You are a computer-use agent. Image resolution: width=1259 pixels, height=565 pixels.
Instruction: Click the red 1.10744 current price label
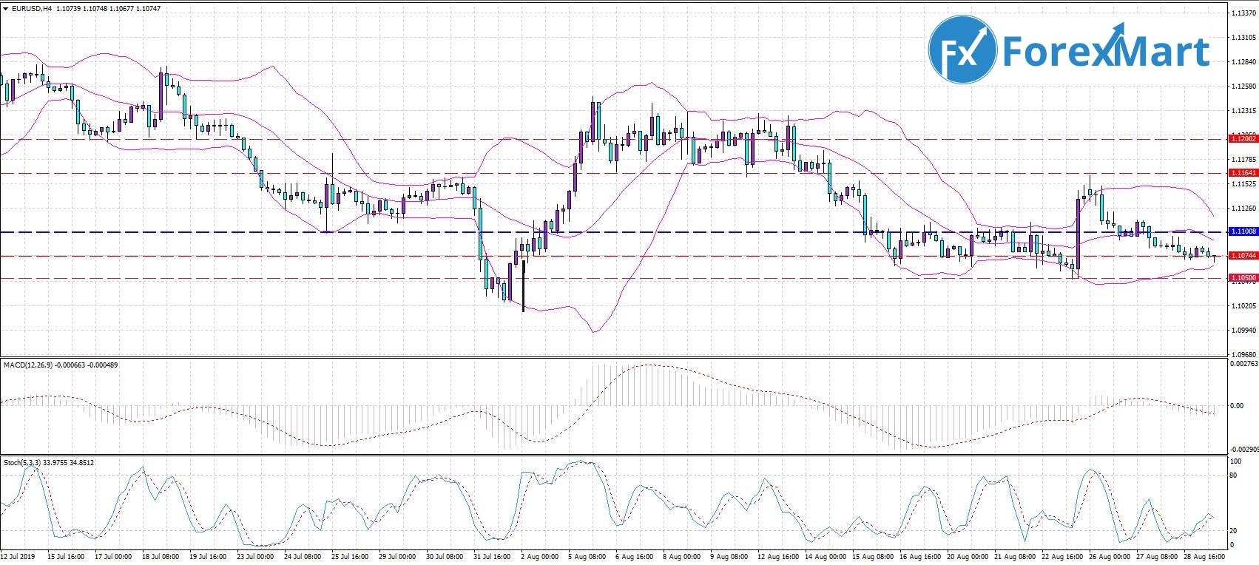[x=1243, y=256]
